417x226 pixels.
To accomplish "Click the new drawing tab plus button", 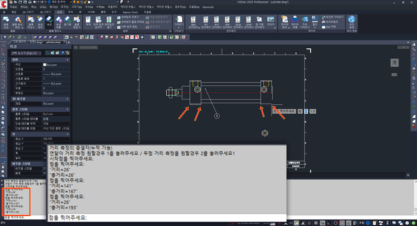I will [x=69, y=42].
